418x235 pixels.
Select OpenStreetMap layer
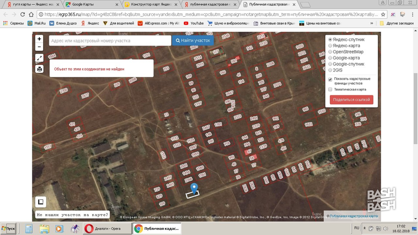[330, 52]
